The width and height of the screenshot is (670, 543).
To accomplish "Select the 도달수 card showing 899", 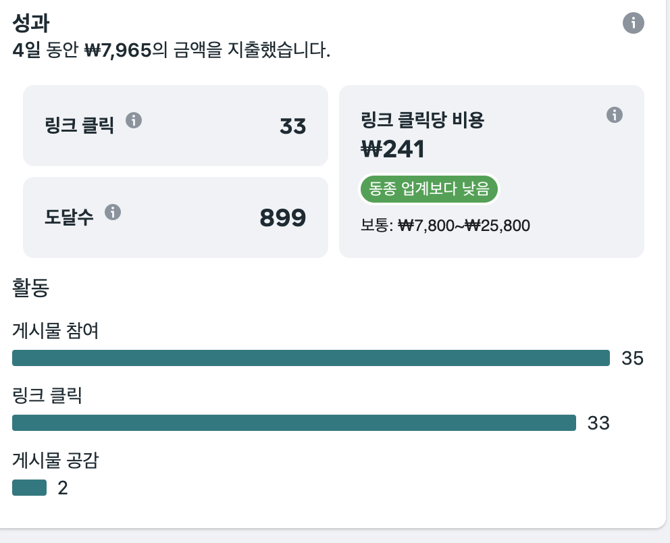I will (x=176, y=217).
